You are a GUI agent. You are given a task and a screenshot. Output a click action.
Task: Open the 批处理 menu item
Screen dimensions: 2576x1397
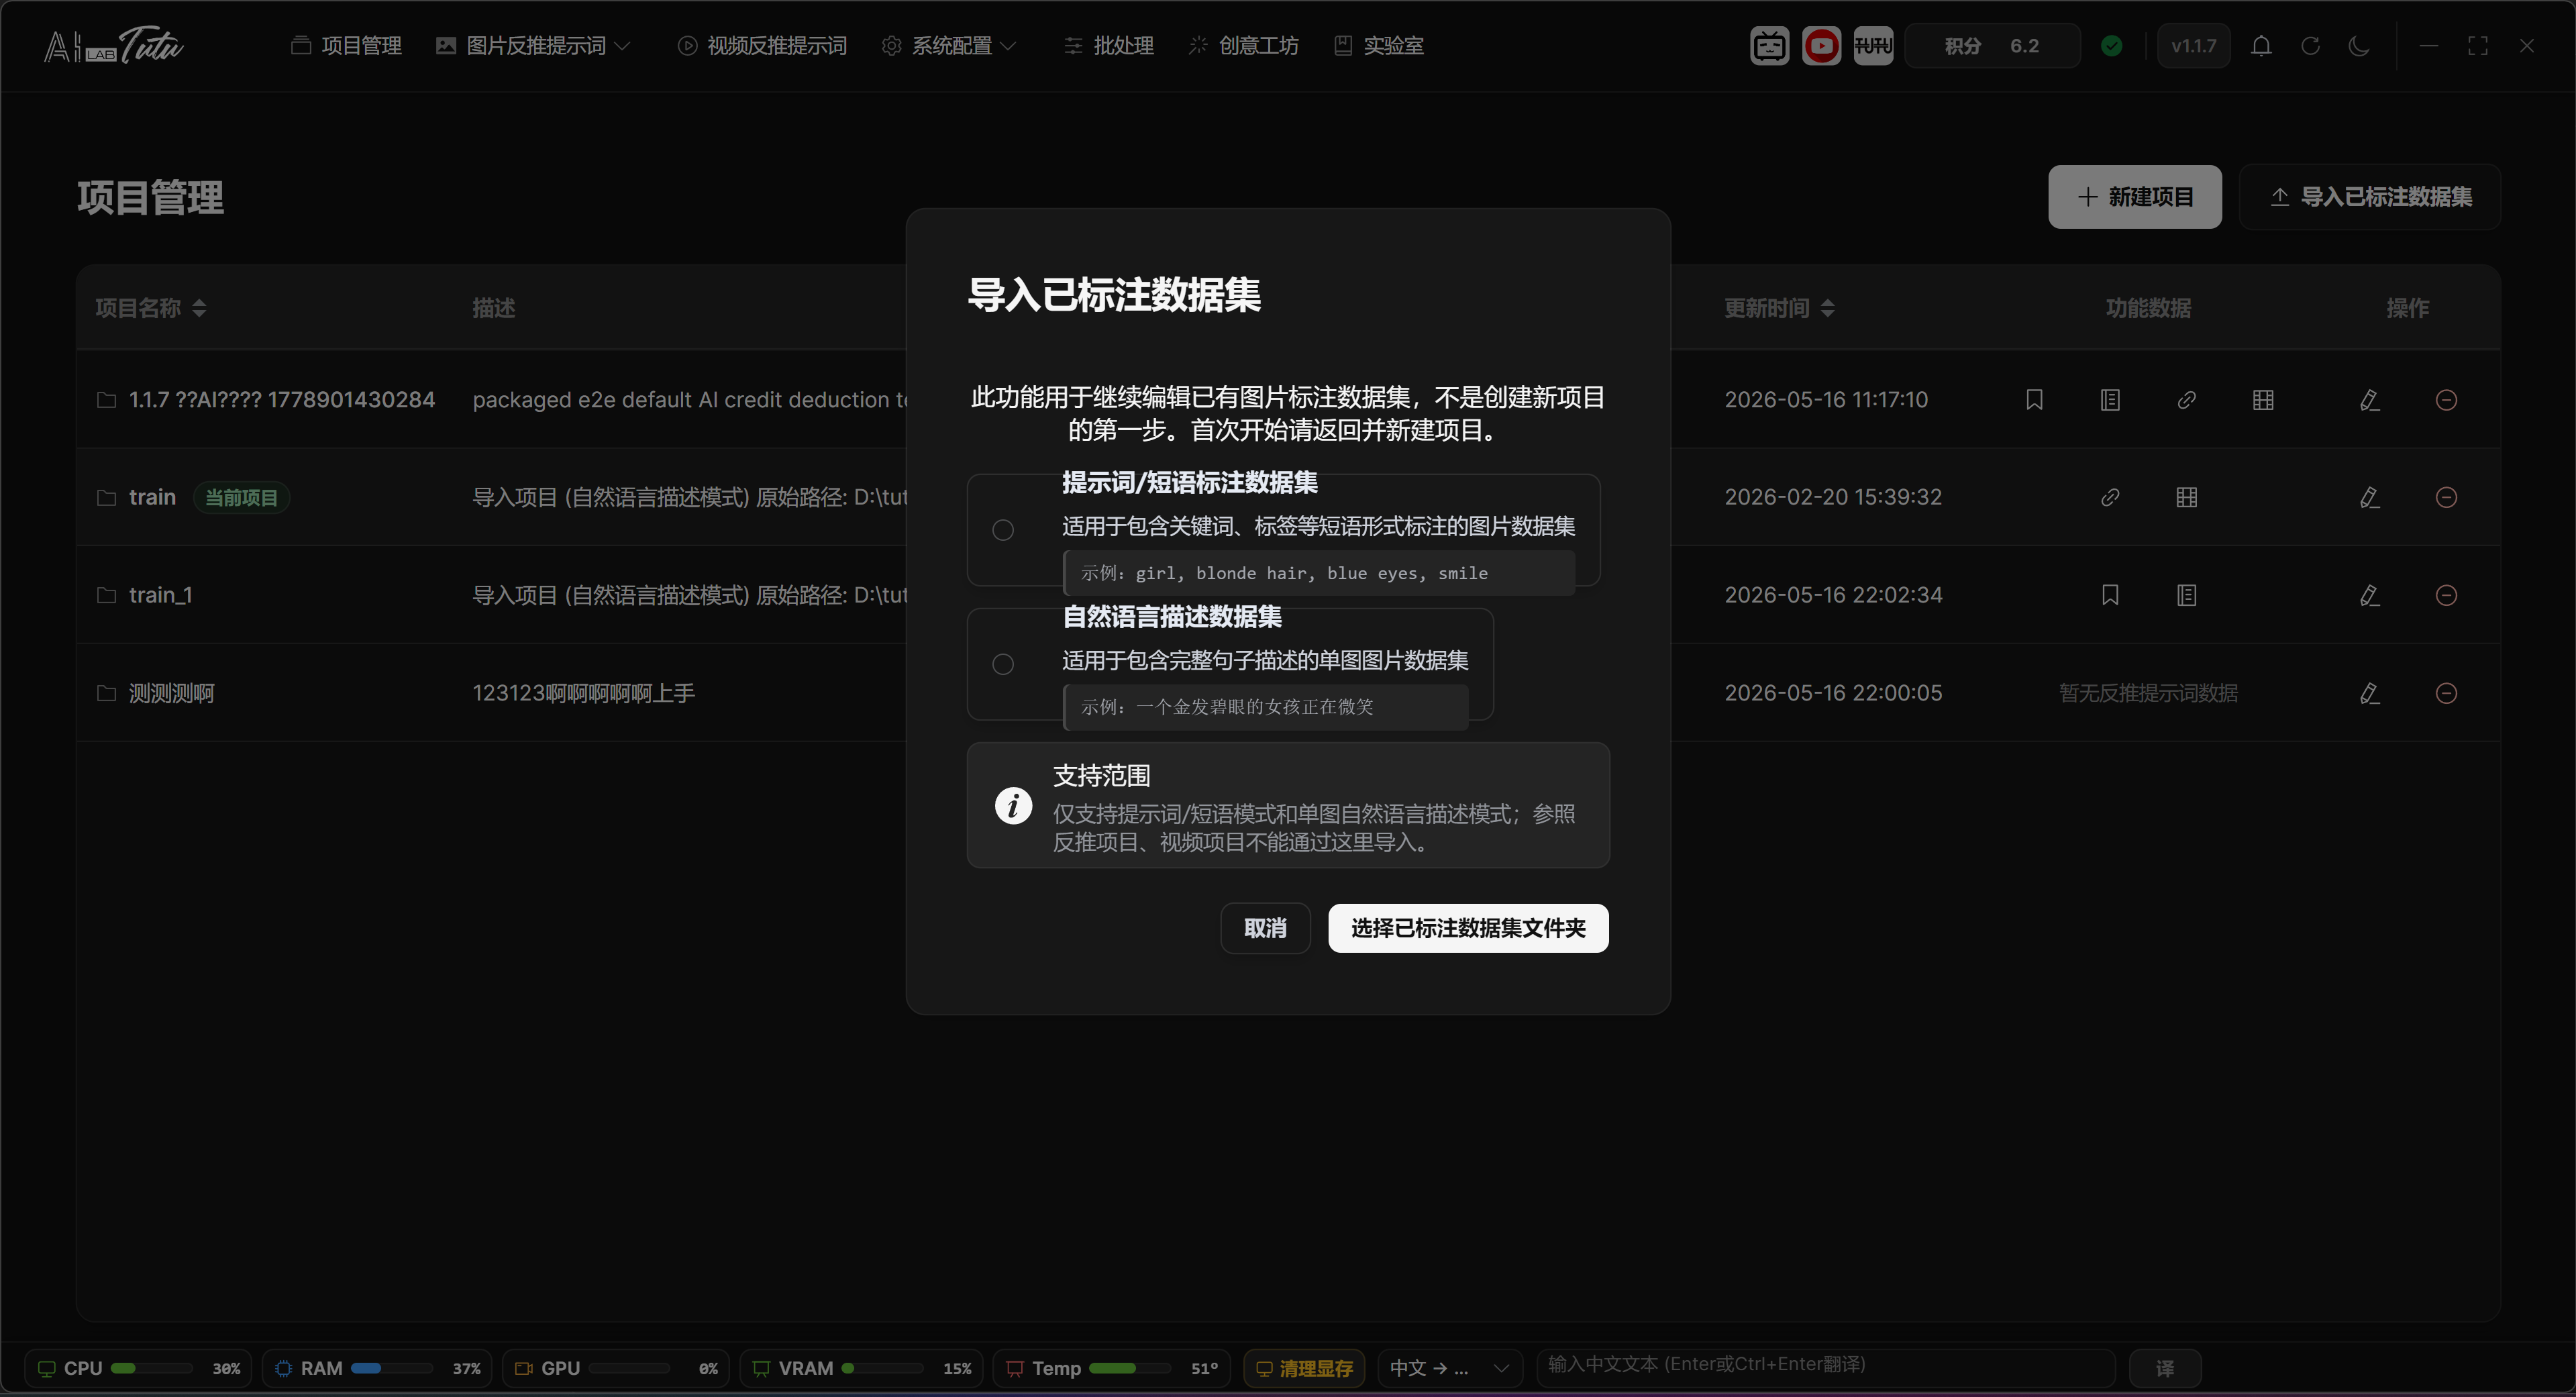pyautogui.click(x=1108, y=46)
